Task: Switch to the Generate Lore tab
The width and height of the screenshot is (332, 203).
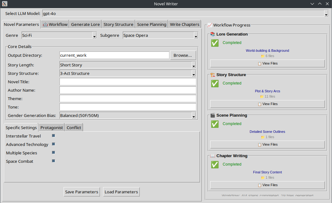Action: pyautogui.click(x=85, y=24)
